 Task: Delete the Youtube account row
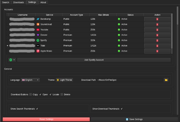click(x=157, y=30)
